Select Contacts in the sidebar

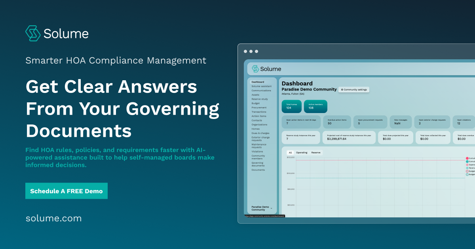257,121
